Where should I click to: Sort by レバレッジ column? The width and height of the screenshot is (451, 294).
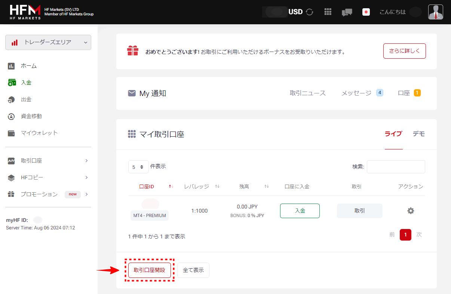click(x=197, y=186)
